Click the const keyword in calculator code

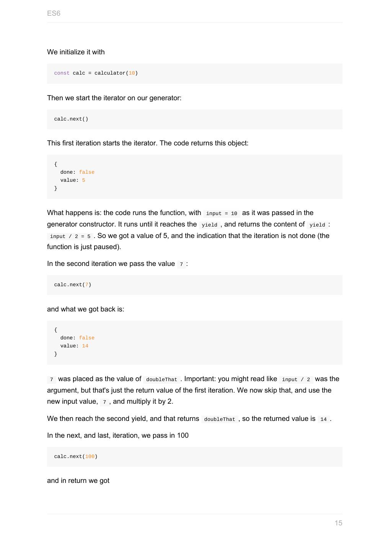click(62, 73)
